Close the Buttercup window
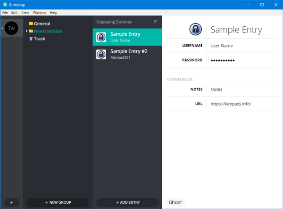 276,5
